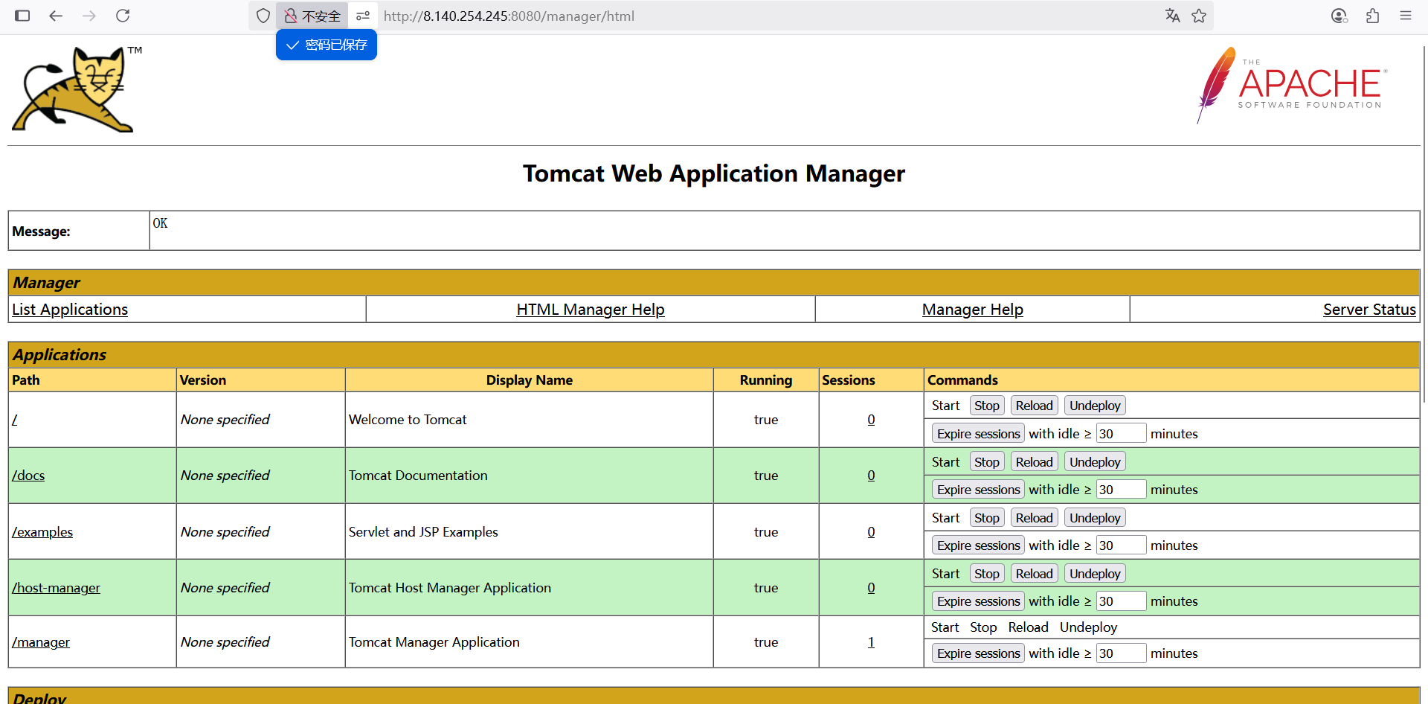Go back using the back arrow
Image resolution: width=1428 pixels, height=704 pixels.
56,16
